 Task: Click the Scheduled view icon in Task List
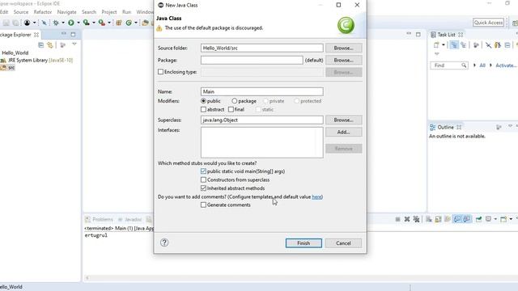tap(463, 45)
